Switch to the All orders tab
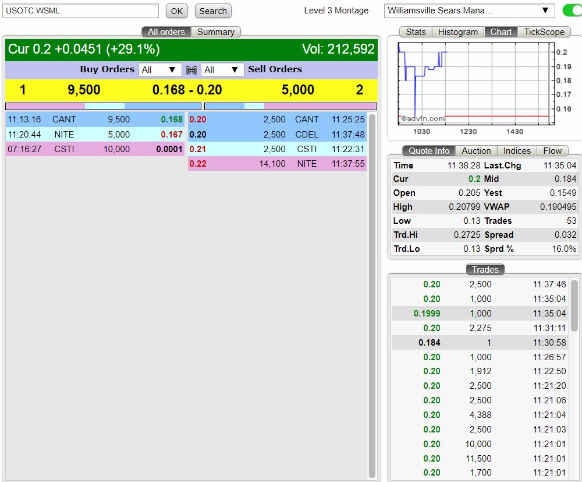 click(166, 32)
